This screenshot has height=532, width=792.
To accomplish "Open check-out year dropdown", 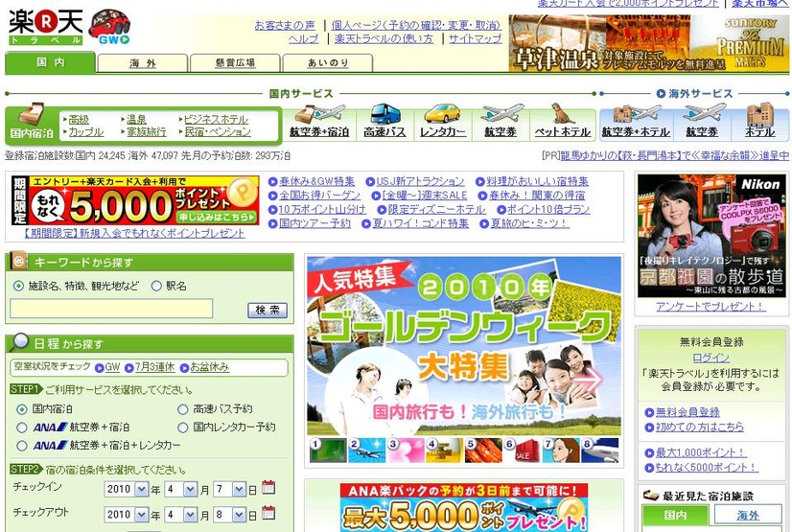I will 127,515.
